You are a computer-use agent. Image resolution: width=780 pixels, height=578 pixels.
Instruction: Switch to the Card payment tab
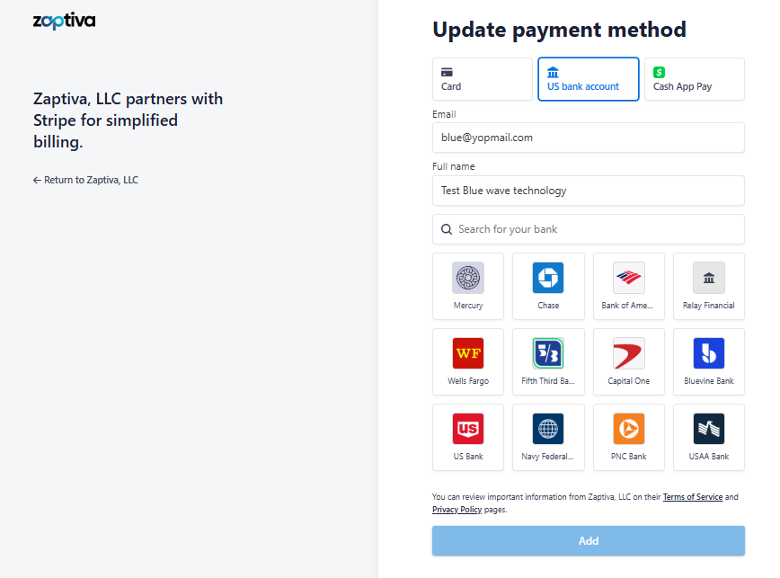[x=483, y=79]
